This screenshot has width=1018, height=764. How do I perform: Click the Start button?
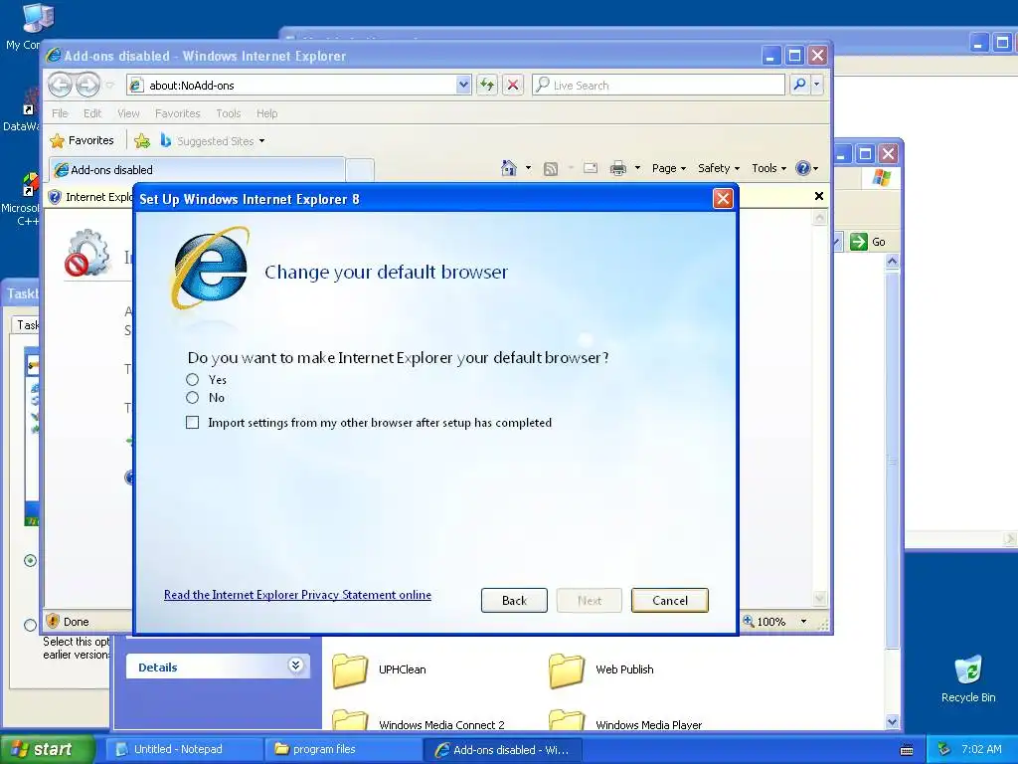pyautogui.click(x=46, y=749)
